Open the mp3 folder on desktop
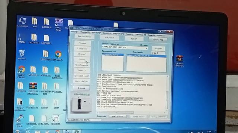The width and height of the screenshot is (238, 133). (35, 23)
